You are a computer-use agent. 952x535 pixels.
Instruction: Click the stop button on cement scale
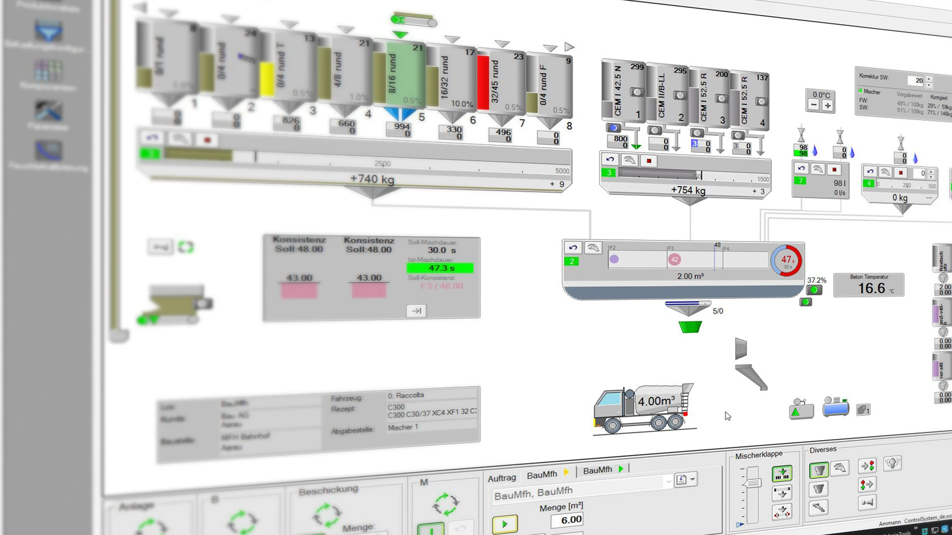click(649, 161)
